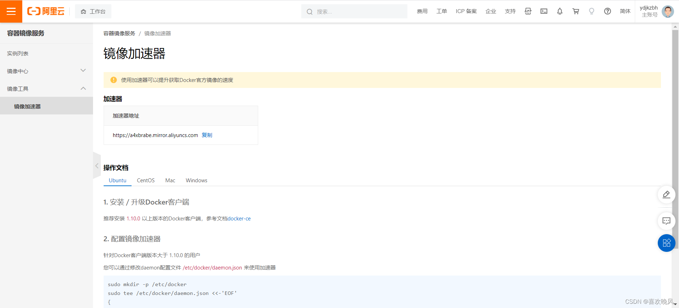Click the sudo mkdir command line

point(147,284)
